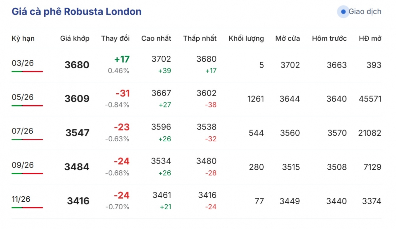Select the Giá khớp column header
The height and width of the screenshot is (229, 396).
[x=75, y=39]
